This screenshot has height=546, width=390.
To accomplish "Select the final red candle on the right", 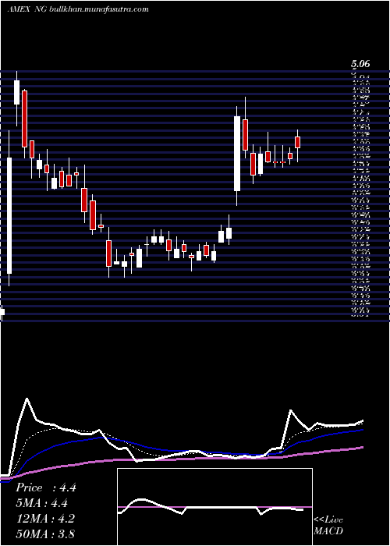I will click(x=298, y=143).
